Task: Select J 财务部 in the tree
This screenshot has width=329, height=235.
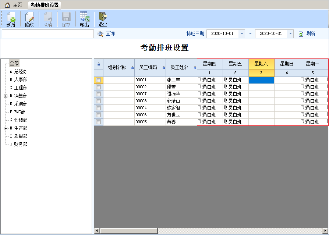Action: click(18, 145)
